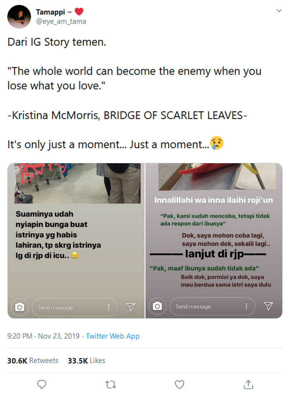Open the Twitter Web App link
Image resolution: width=290 pixels, height=396 pixels.
[x=113, y=336]
